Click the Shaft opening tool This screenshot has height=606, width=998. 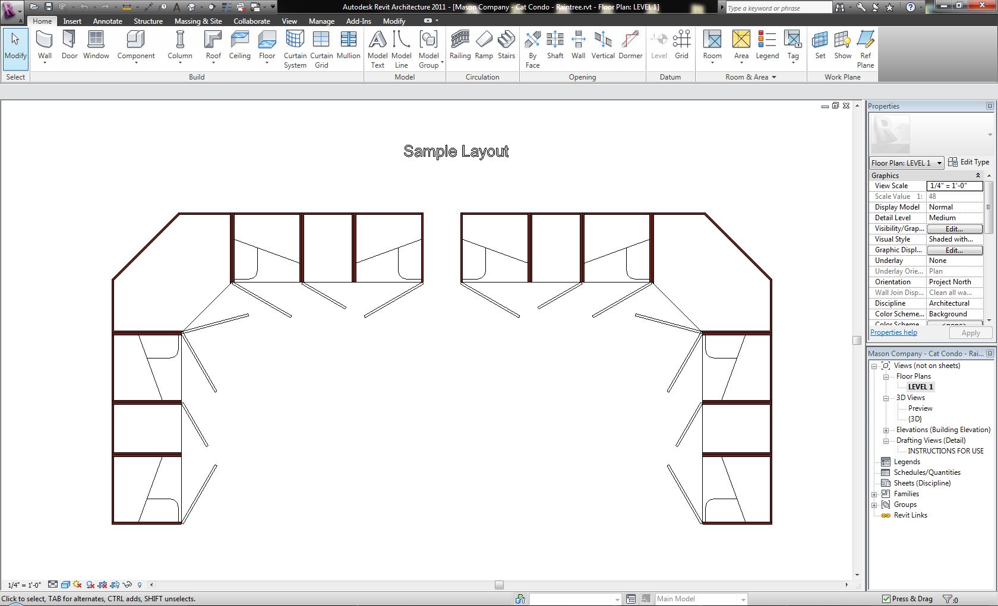point(555,45)
